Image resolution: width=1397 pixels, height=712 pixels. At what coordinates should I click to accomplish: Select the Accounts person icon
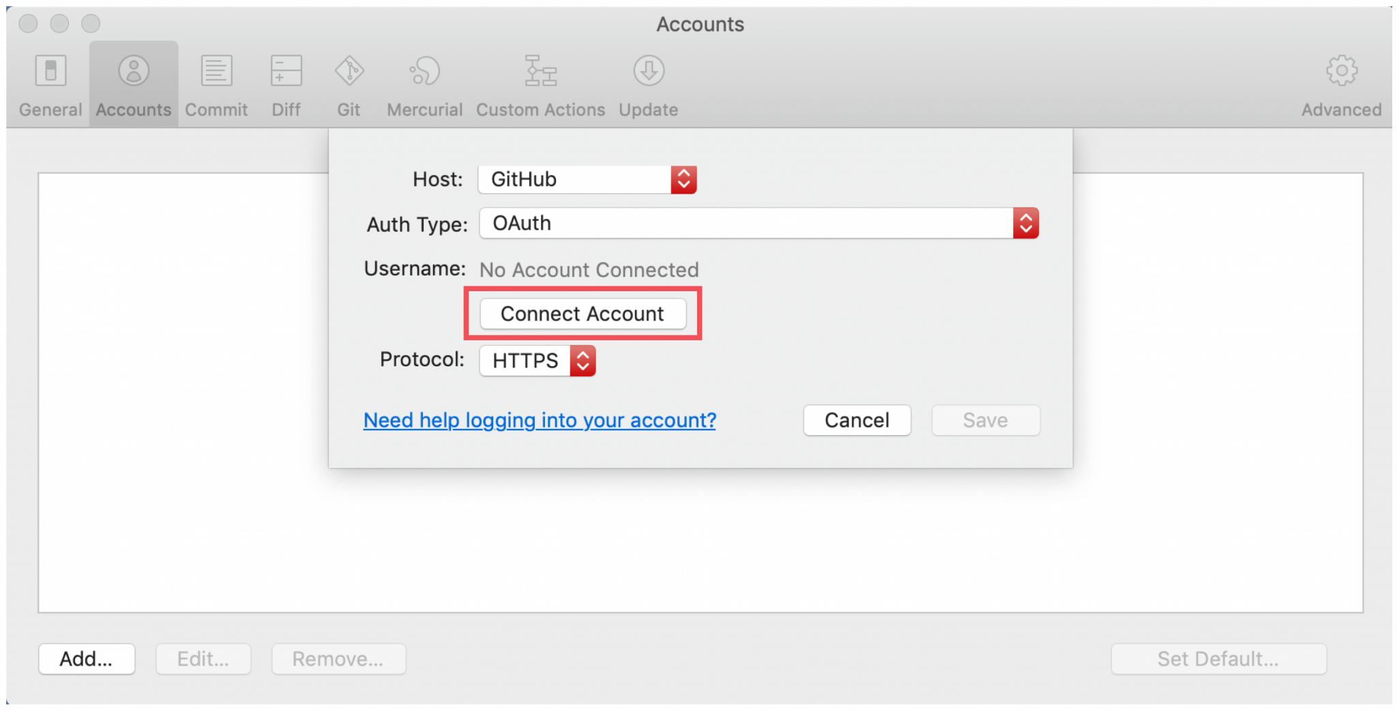click(134, 72)
